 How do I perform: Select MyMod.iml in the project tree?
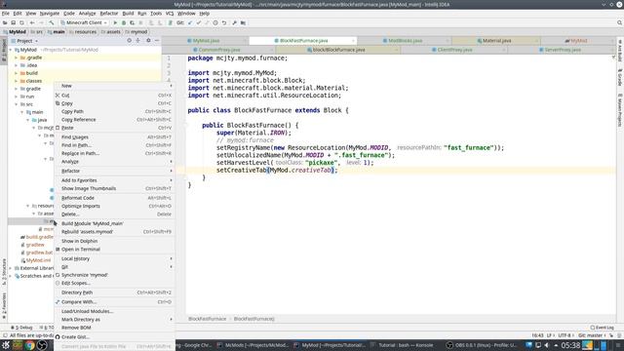click(x=36, y=260)
